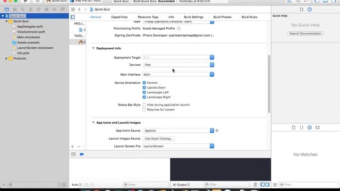Viewport: 340px width, 191px height.
Task: Select ViewController.swift in navigator
Action: click(x=31, y=32)
